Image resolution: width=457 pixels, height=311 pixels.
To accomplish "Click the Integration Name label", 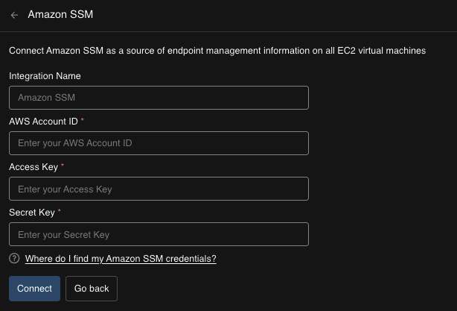I will (45, 76).
